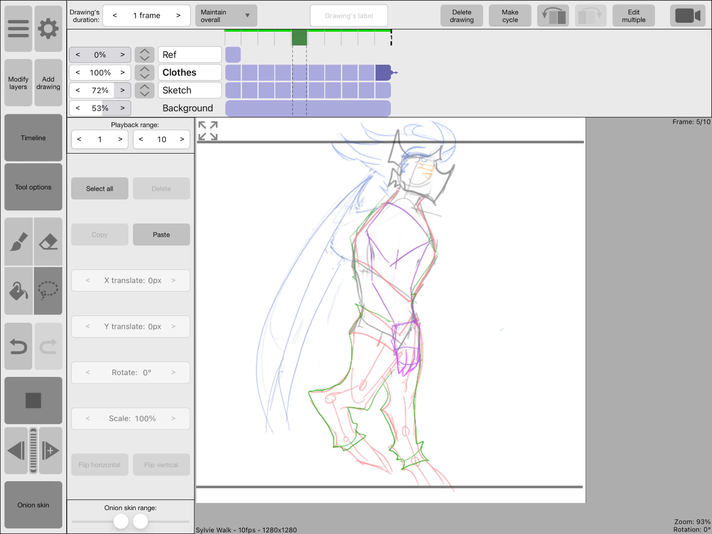Click the Ref layer first frame cell
Viewport: 712px width, 534px height.
pos(233,55)
